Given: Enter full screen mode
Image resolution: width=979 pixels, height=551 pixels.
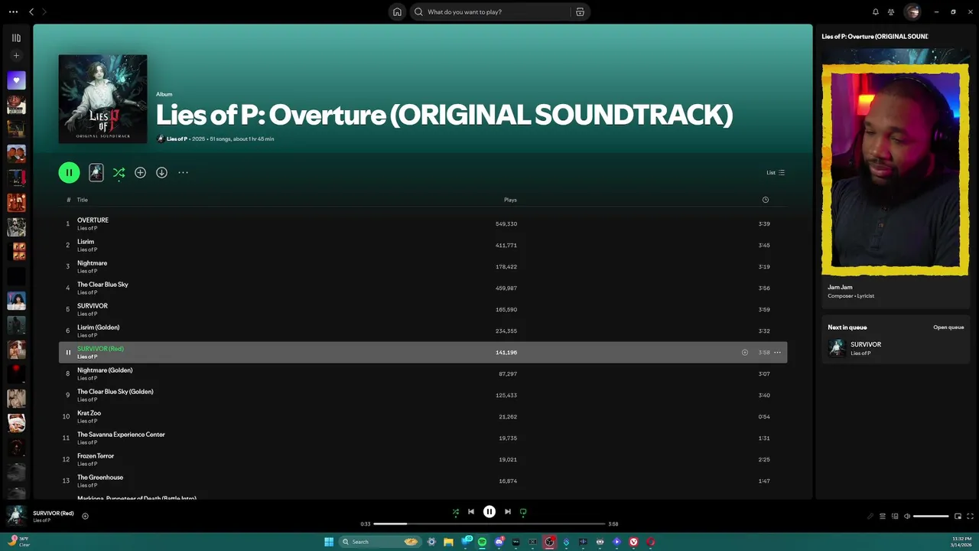Looking at the screenshot, I should (x=970, y=517).
